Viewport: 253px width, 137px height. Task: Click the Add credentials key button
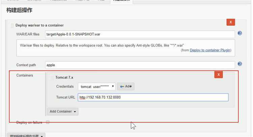click(x=125, y=86)
